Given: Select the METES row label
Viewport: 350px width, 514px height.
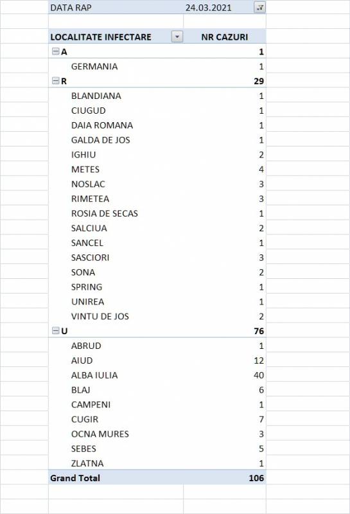Looking at the screenshot, I should 85,170.
